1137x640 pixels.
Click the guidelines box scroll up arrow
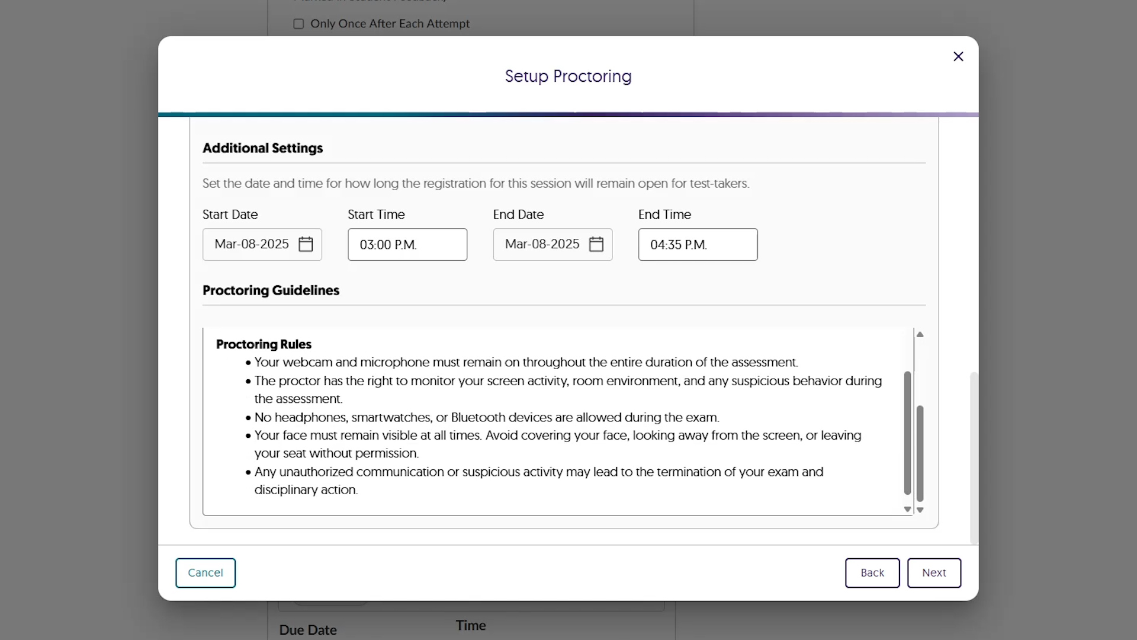(920, 335)
